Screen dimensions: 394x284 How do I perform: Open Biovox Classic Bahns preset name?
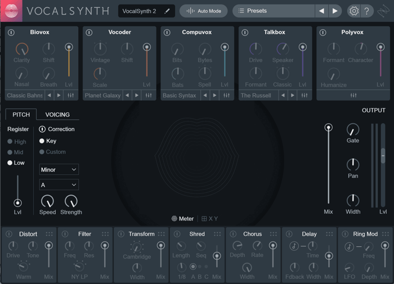25,96
